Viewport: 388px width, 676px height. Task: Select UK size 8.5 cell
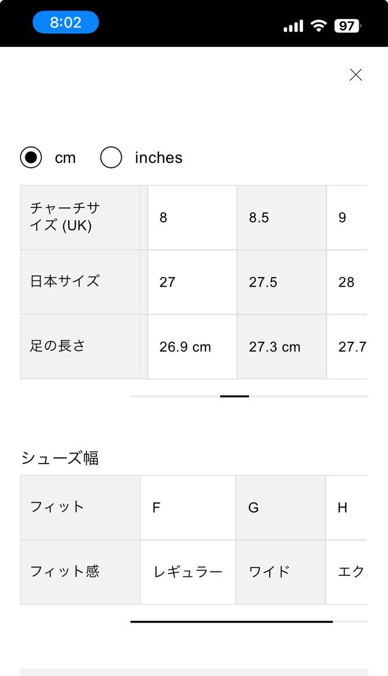pos(281,218)
